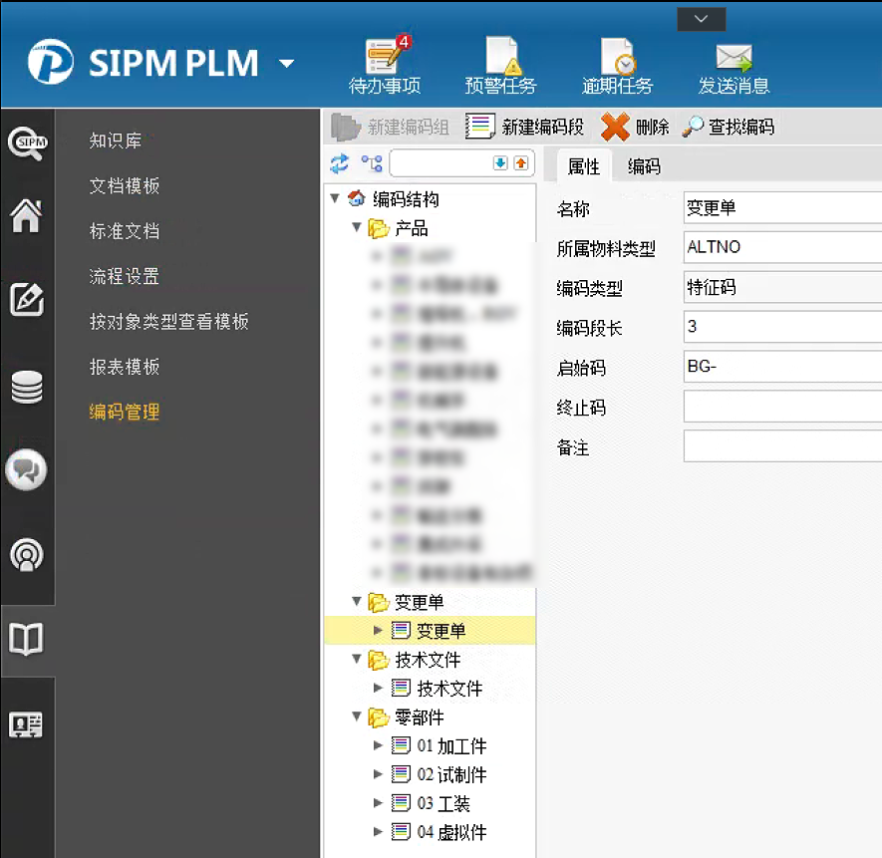Open the 预警任务 warning tasks icon
The image size is (882, 858).
[x=500, y=65]
